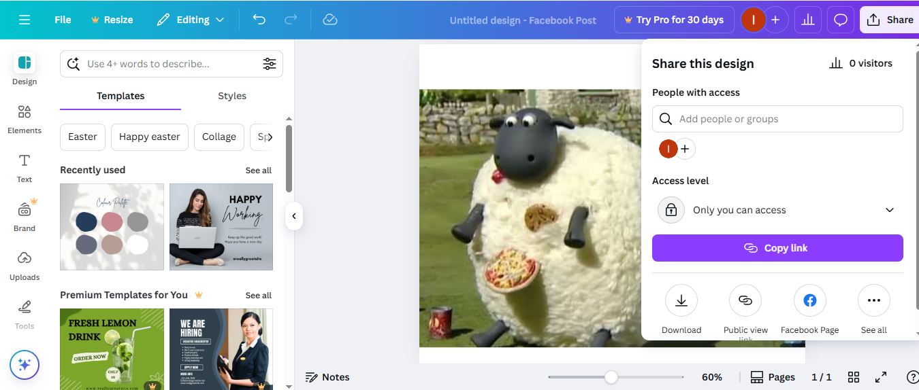Select the Easter category chip

[82, 137]
